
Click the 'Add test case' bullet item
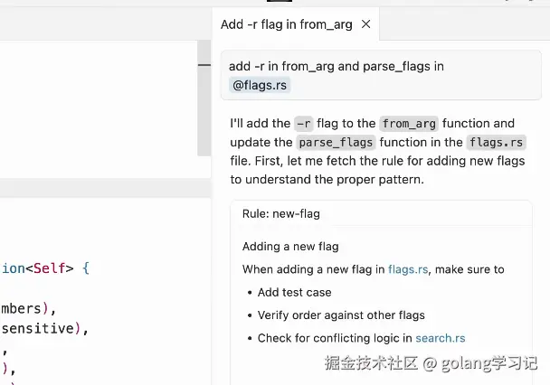click(294, 292)
